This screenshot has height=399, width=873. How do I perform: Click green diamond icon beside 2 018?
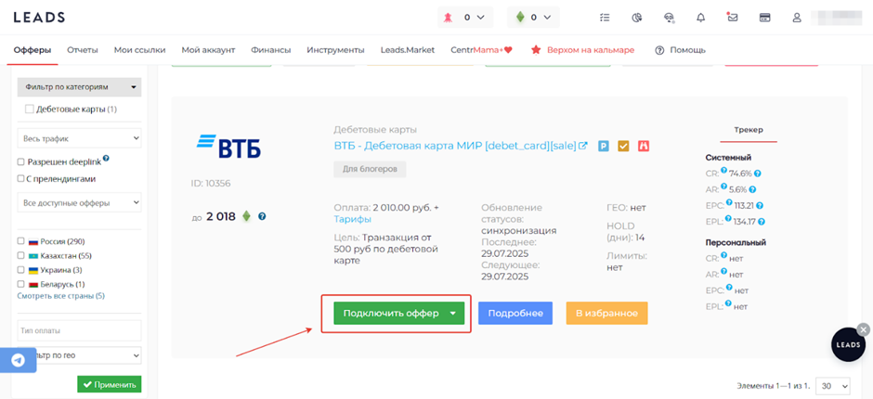(247, 216)
